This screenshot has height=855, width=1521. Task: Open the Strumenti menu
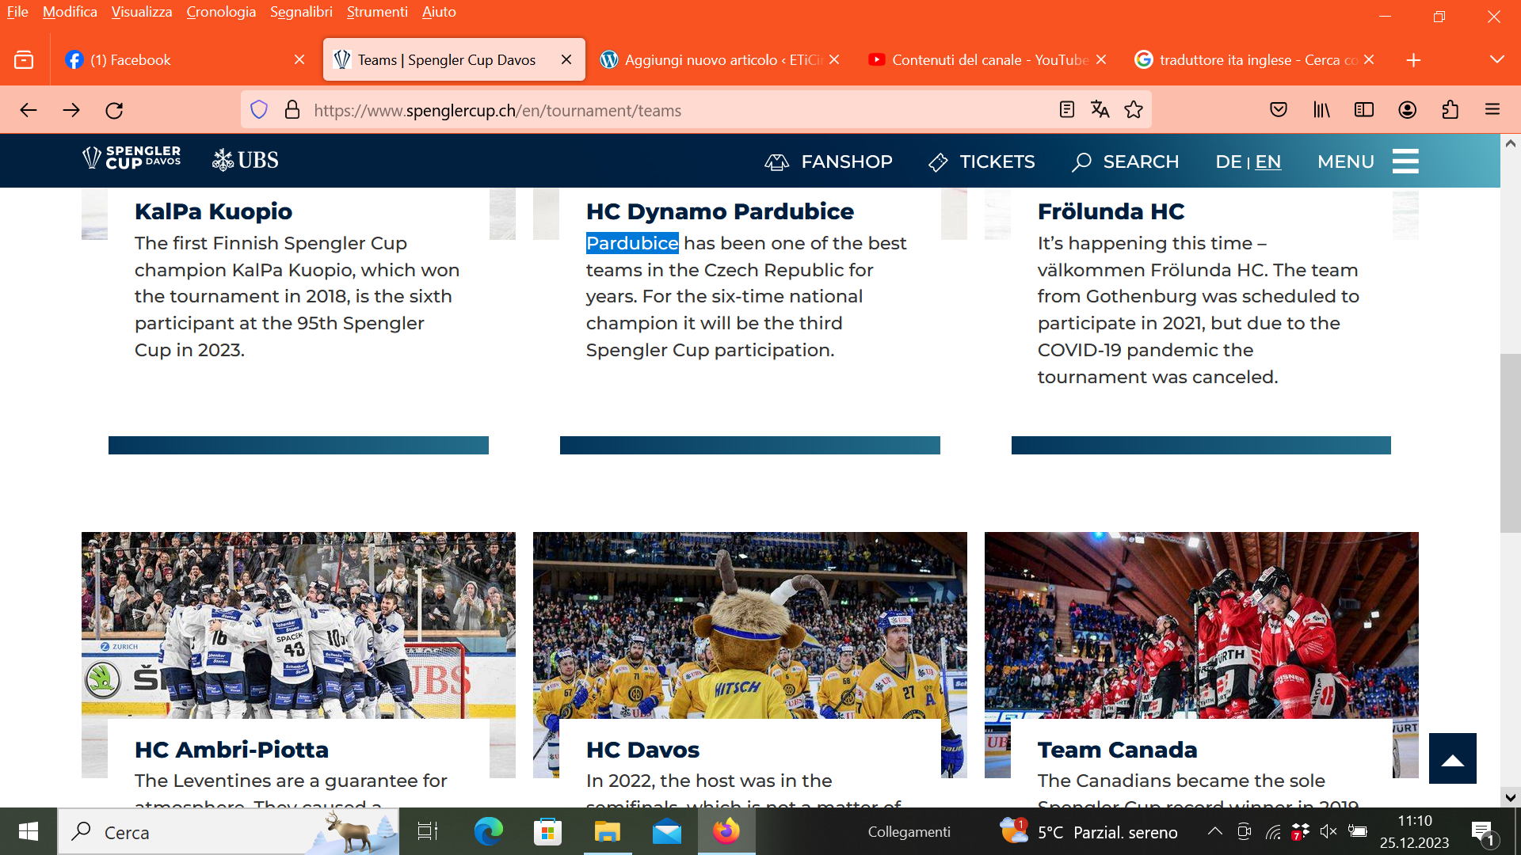point(377,12)
